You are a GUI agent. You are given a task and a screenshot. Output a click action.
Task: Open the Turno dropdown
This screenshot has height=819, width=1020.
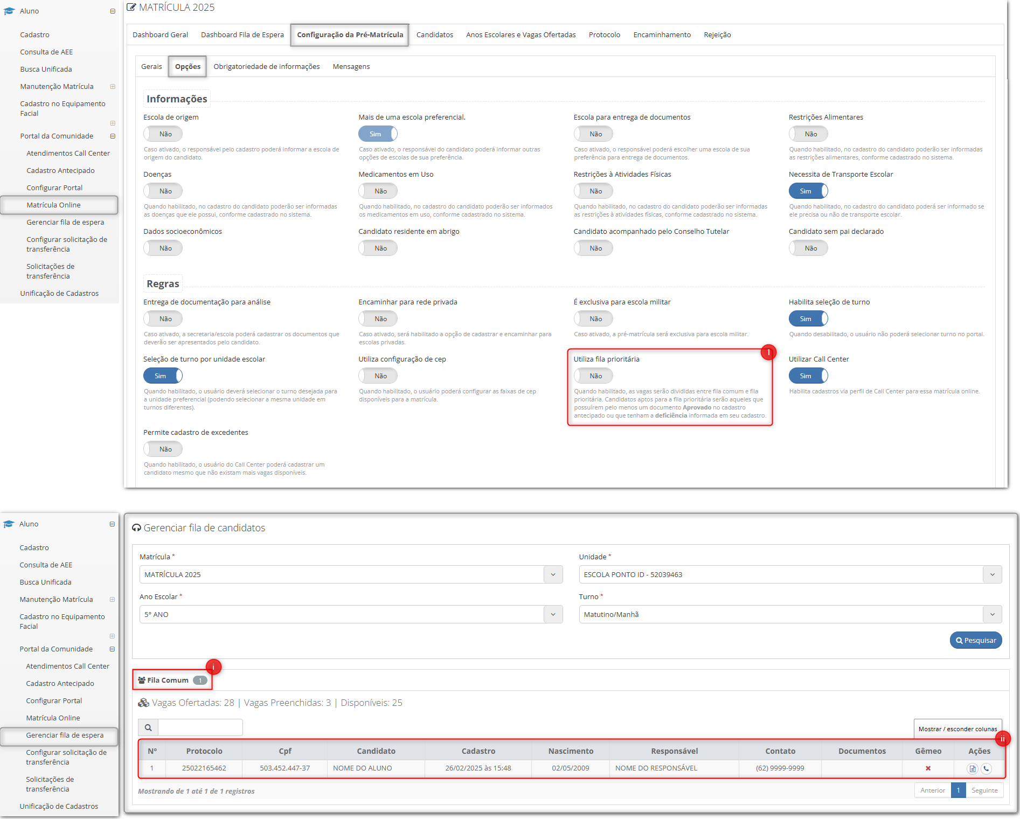[790, 614]
